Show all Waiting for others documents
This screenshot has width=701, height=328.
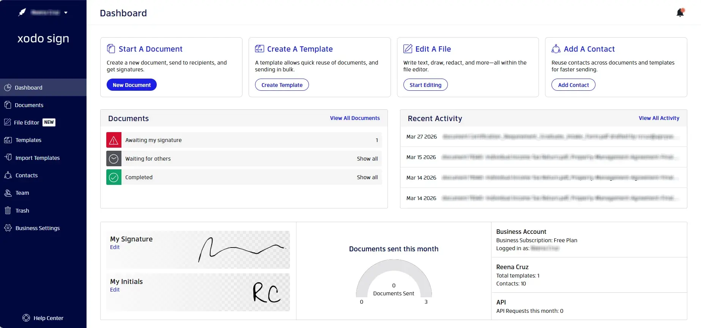tap(367, 159)
